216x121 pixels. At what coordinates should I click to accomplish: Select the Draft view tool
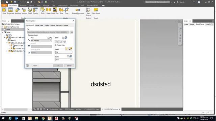click(43, 11)
